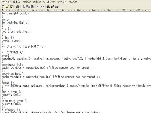Image resolution: width=151 pixels, height=113 pixels.
Task: Open the ツール(T) menu
Action: [x=61, y=2]
